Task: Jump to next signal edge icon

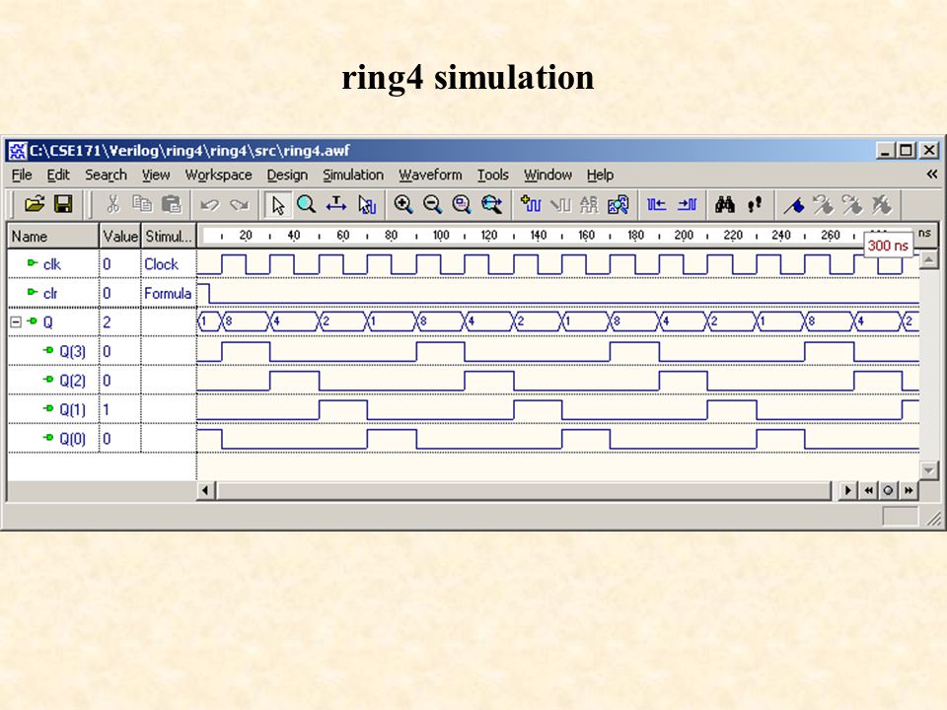Action: 687,205
